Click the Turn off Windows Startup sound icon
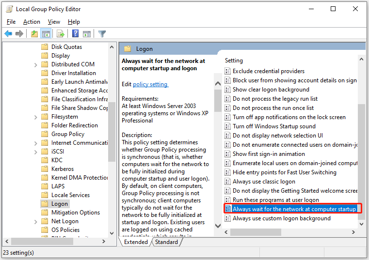 pyautogui.click(x=227, y=126)
